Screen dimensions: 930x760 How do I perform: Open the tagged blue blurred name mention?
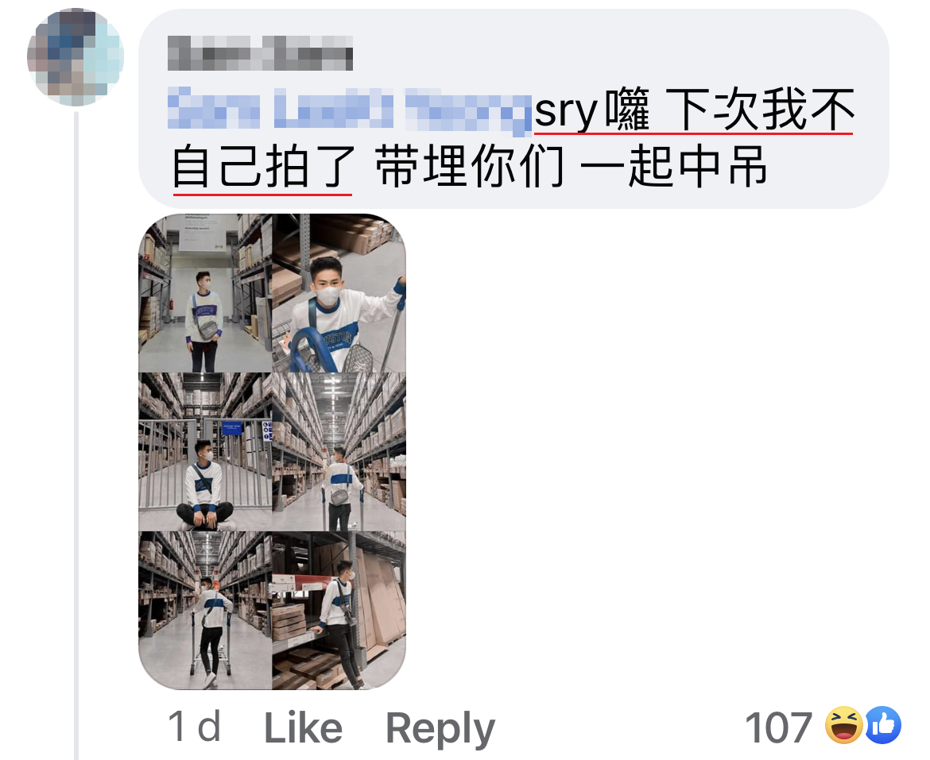click(349, 110)
